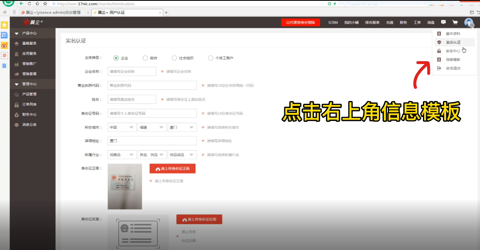This screenshot has width=480, height=250.
Task: Click the 财务中心 money bag icon
Action: click(17, 114)
